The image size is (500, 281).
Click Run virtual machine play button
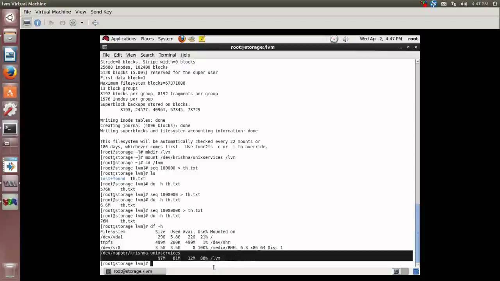tap(52, 23)
